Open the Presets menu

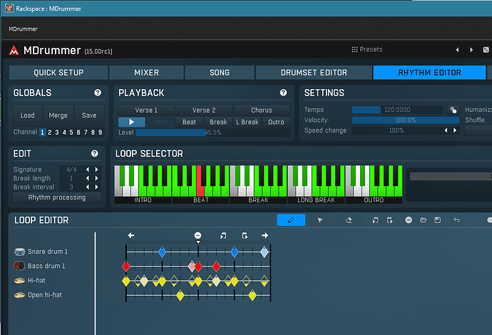367,50
